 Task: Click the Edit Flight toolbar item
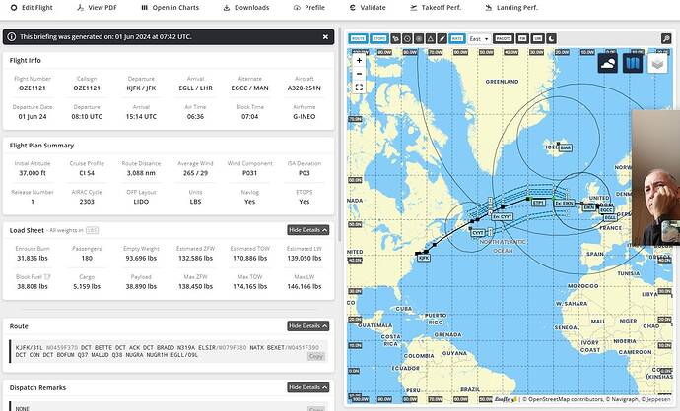[x=32, y=8]
